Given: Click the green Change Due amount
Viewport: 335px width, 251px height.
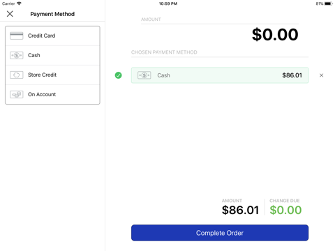Looking at the screenshot, I should tap(285, 210).
